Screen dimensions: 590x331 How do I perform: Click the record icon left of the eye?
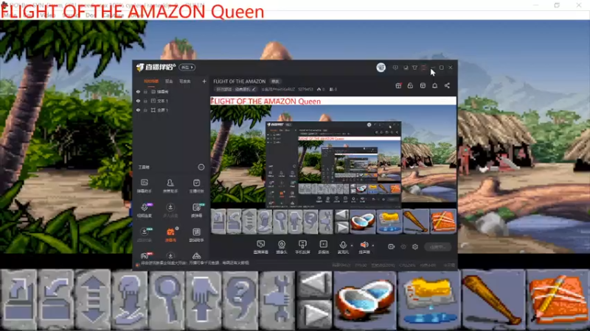click(x=392, y=246)
